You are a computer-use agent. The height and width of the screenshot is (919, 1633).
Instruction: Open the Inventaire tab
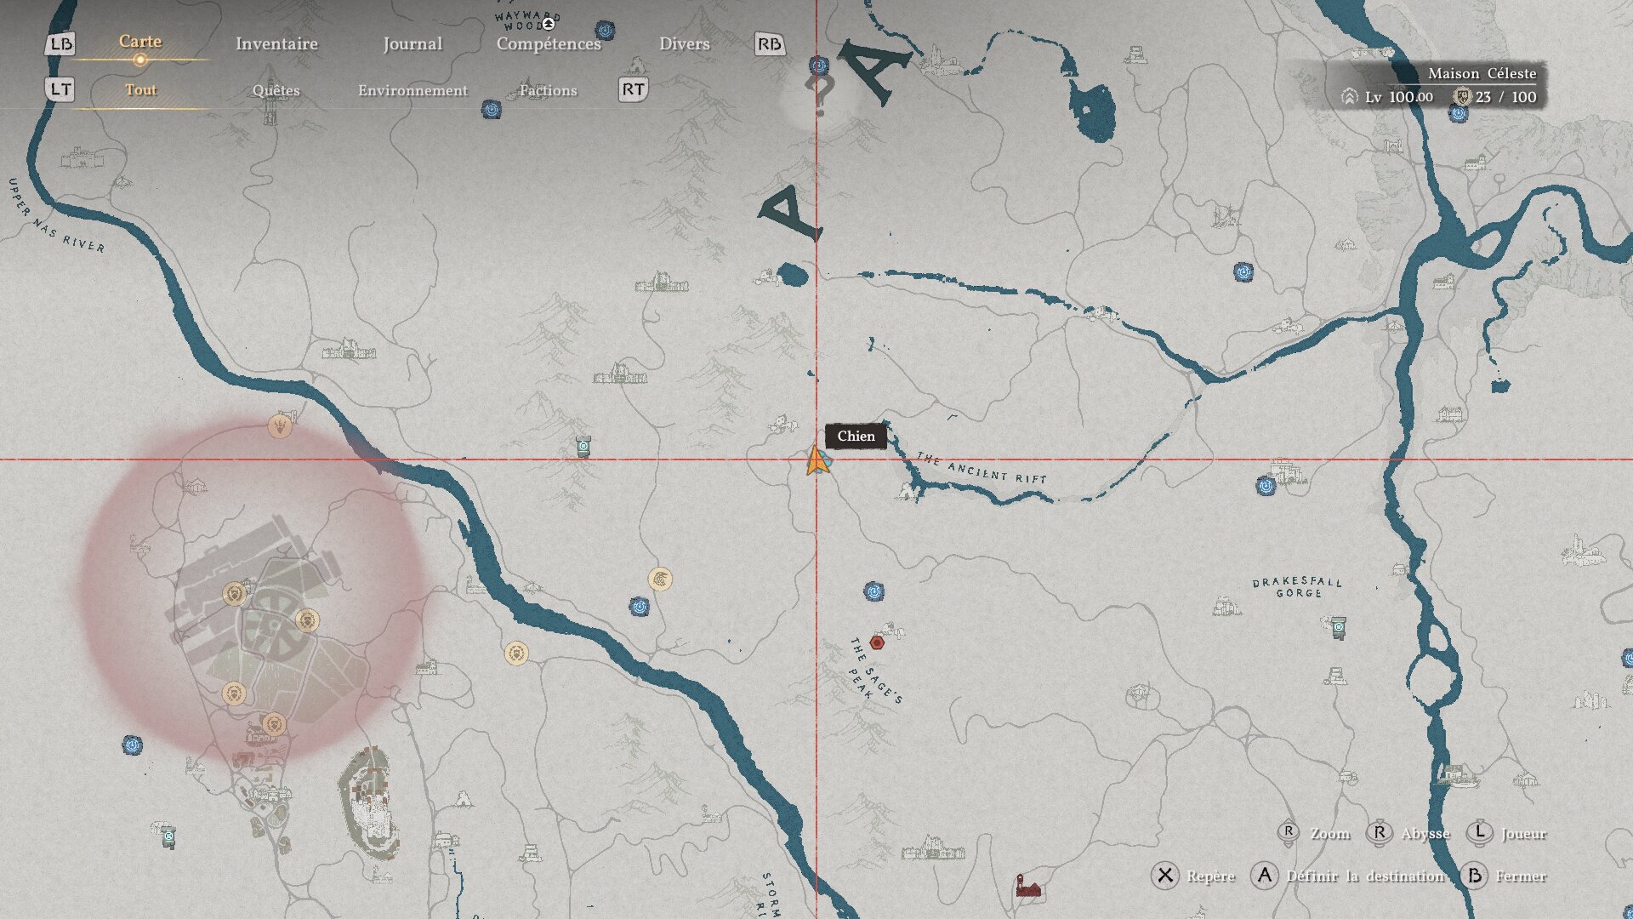tap(276, 43)
